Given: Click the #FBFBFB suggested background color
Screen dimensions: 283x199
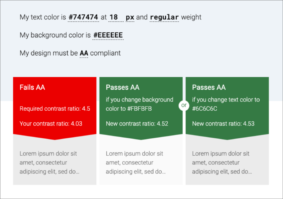Looking at the screenshot, I should click(x=140, y=108).
